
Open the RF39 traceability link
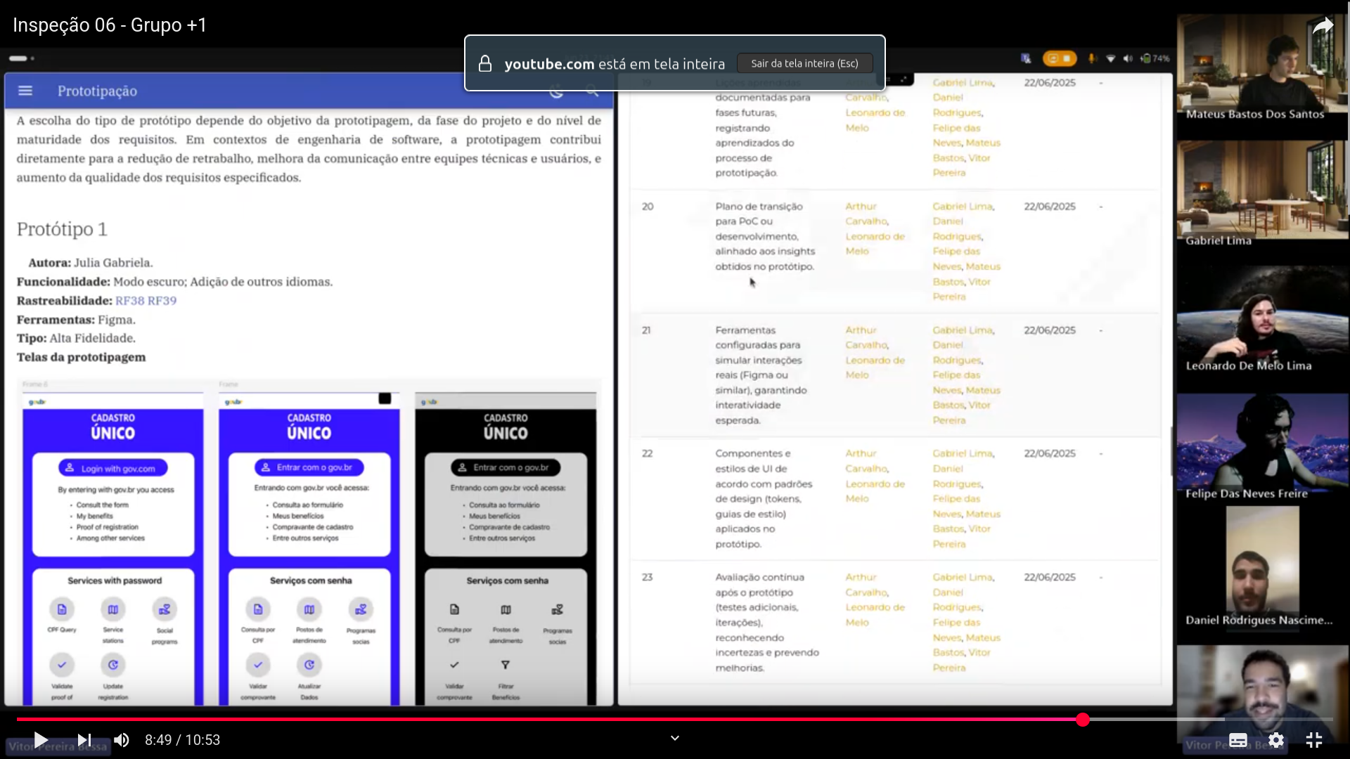pos(162,301)
